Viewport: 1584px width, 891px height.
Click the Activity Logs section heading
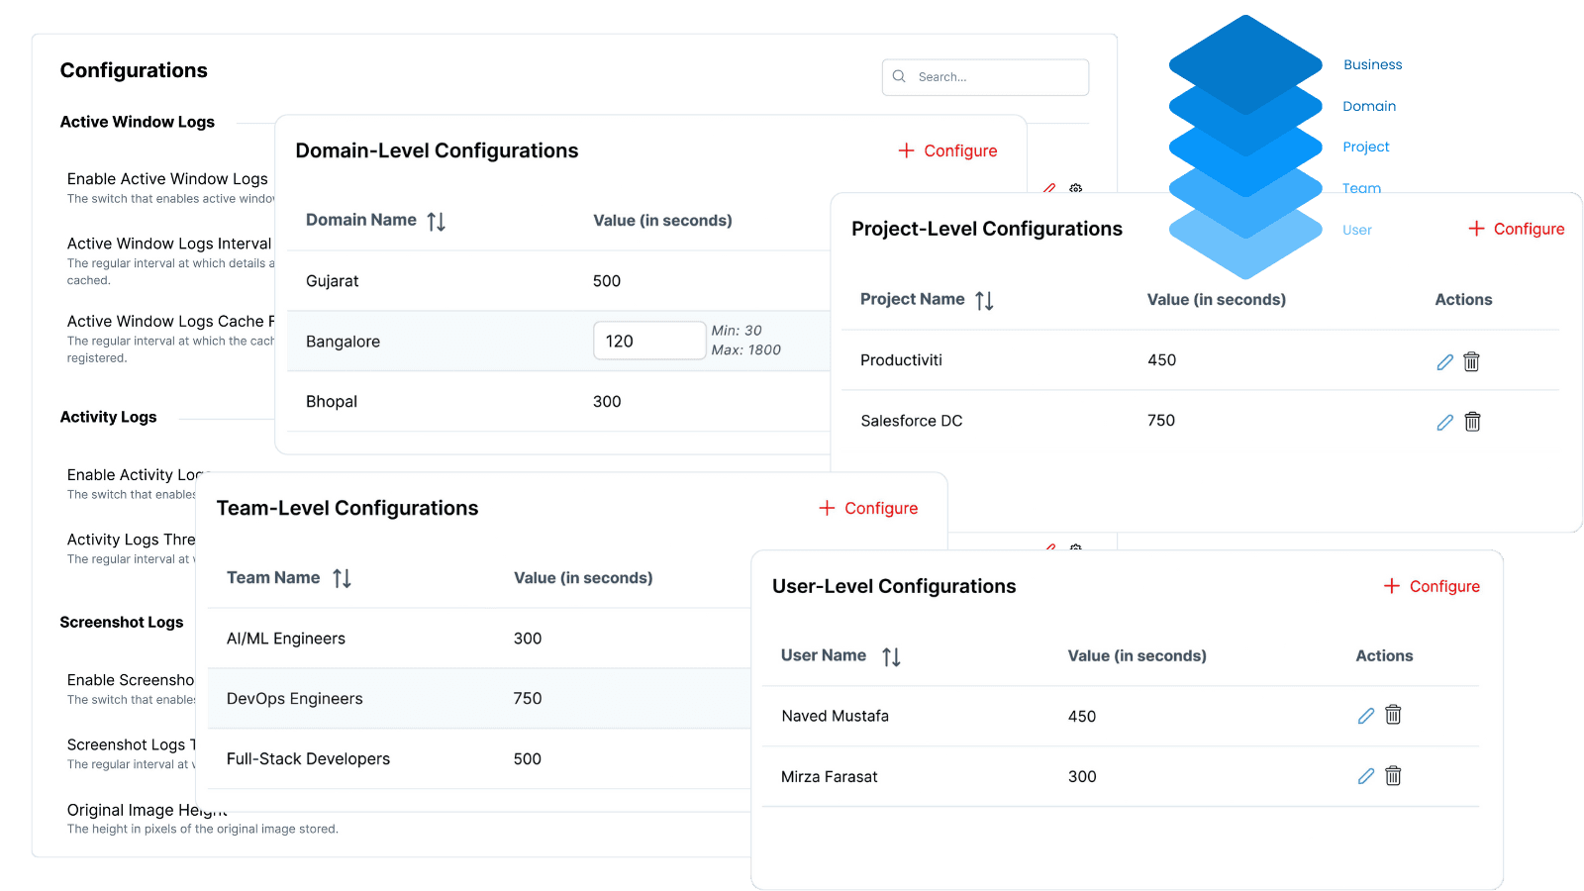click(108, 417)
